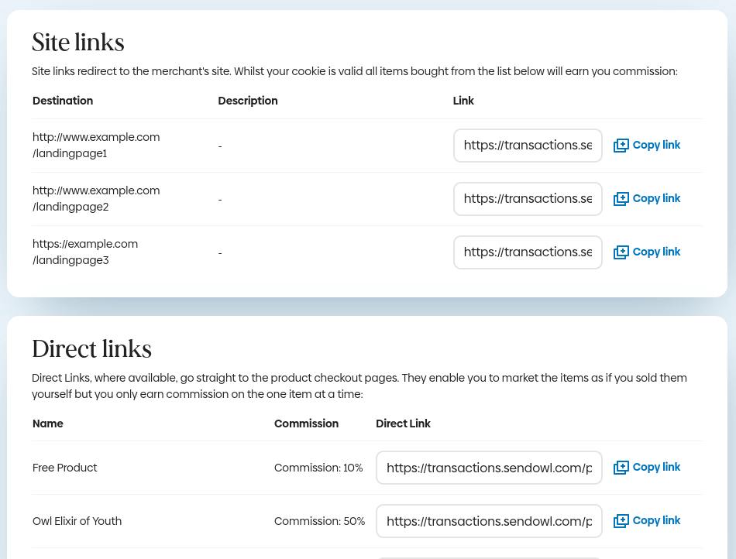Click the copy icon for landingpage2 link

pos(621,199)
